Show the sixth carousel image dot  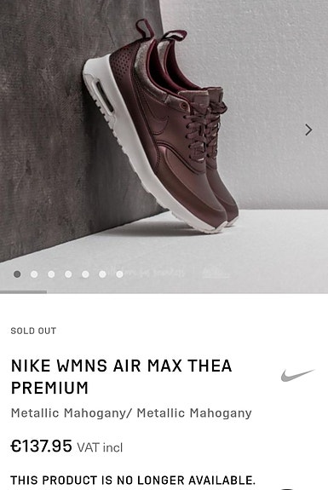tap(102, 274)
